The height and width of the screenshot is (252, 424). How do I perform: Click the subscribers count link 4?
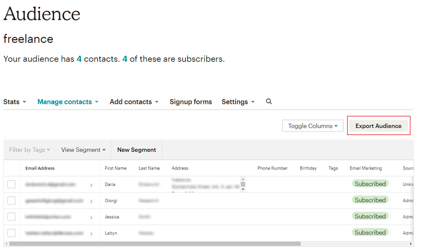(125, 59)
